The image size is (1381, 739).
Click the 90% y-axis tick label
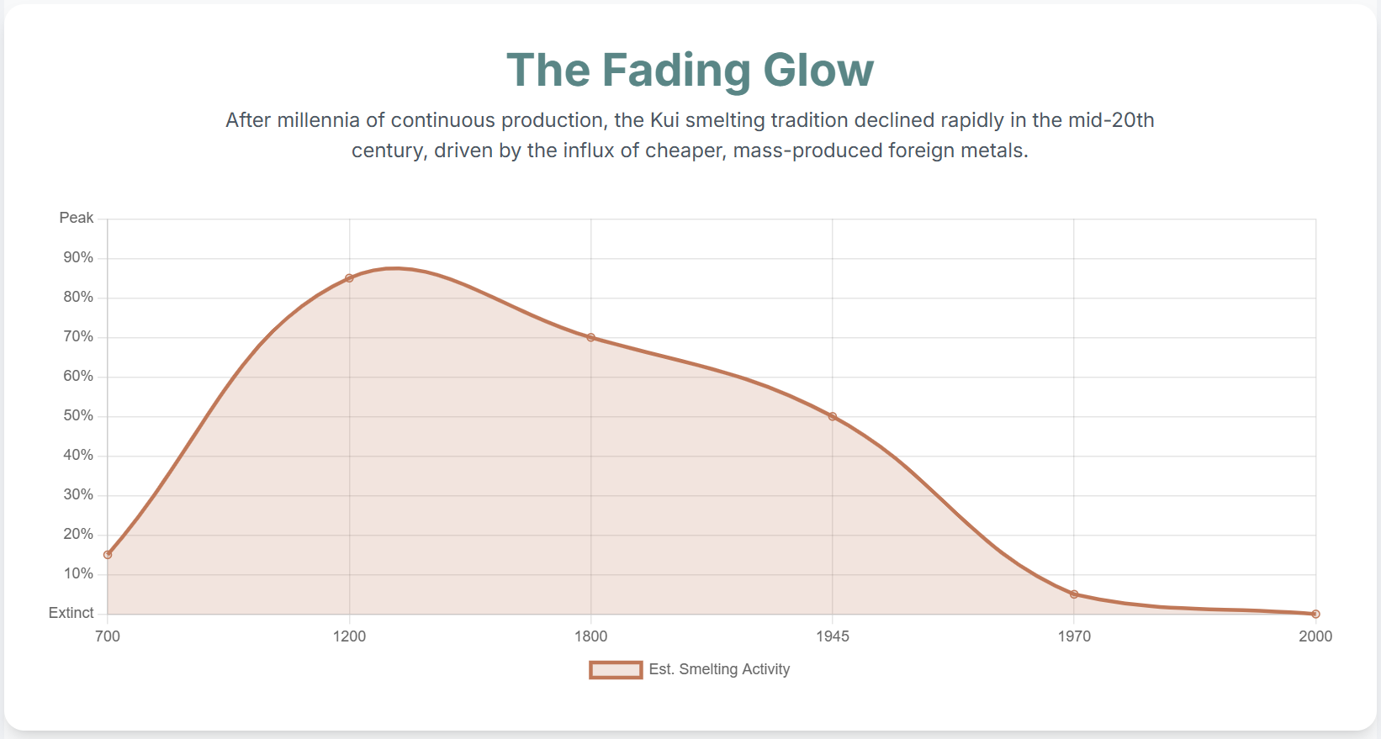[x=78, y=257]
